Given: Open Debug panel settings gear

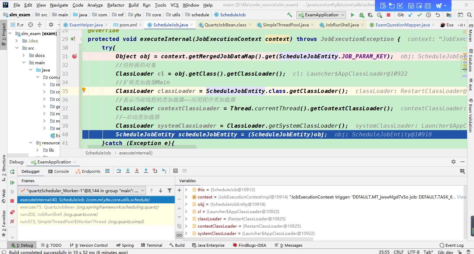Looking at the screenshot, I should [453, 162].
